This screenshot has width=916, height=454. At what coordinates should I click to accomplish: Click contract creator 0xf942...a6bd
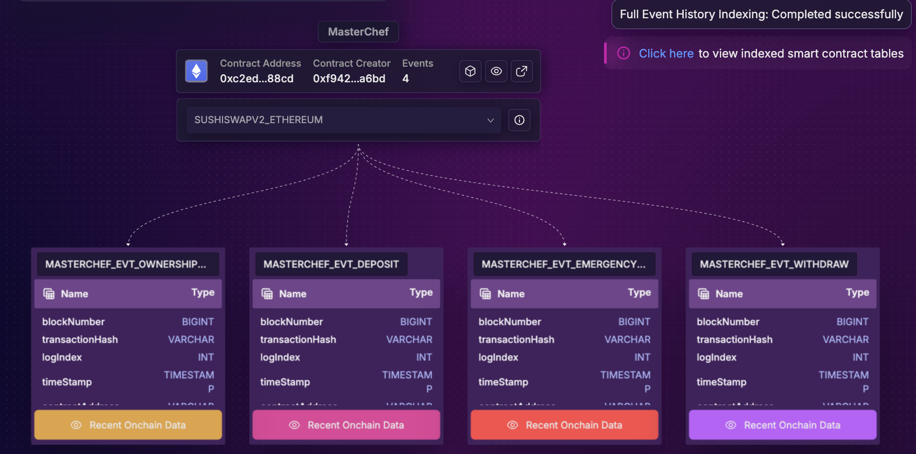(x=349, y=79)
